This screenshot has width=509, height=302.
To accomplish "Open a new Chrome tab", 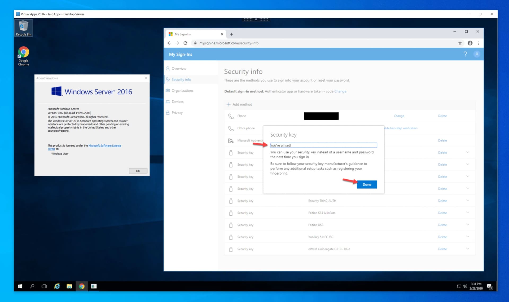I will click(232, 34).
